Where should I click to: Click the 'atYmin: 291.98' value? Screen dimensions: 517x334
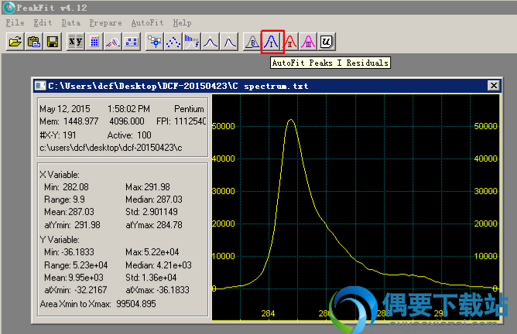click(x=72, y=225)
